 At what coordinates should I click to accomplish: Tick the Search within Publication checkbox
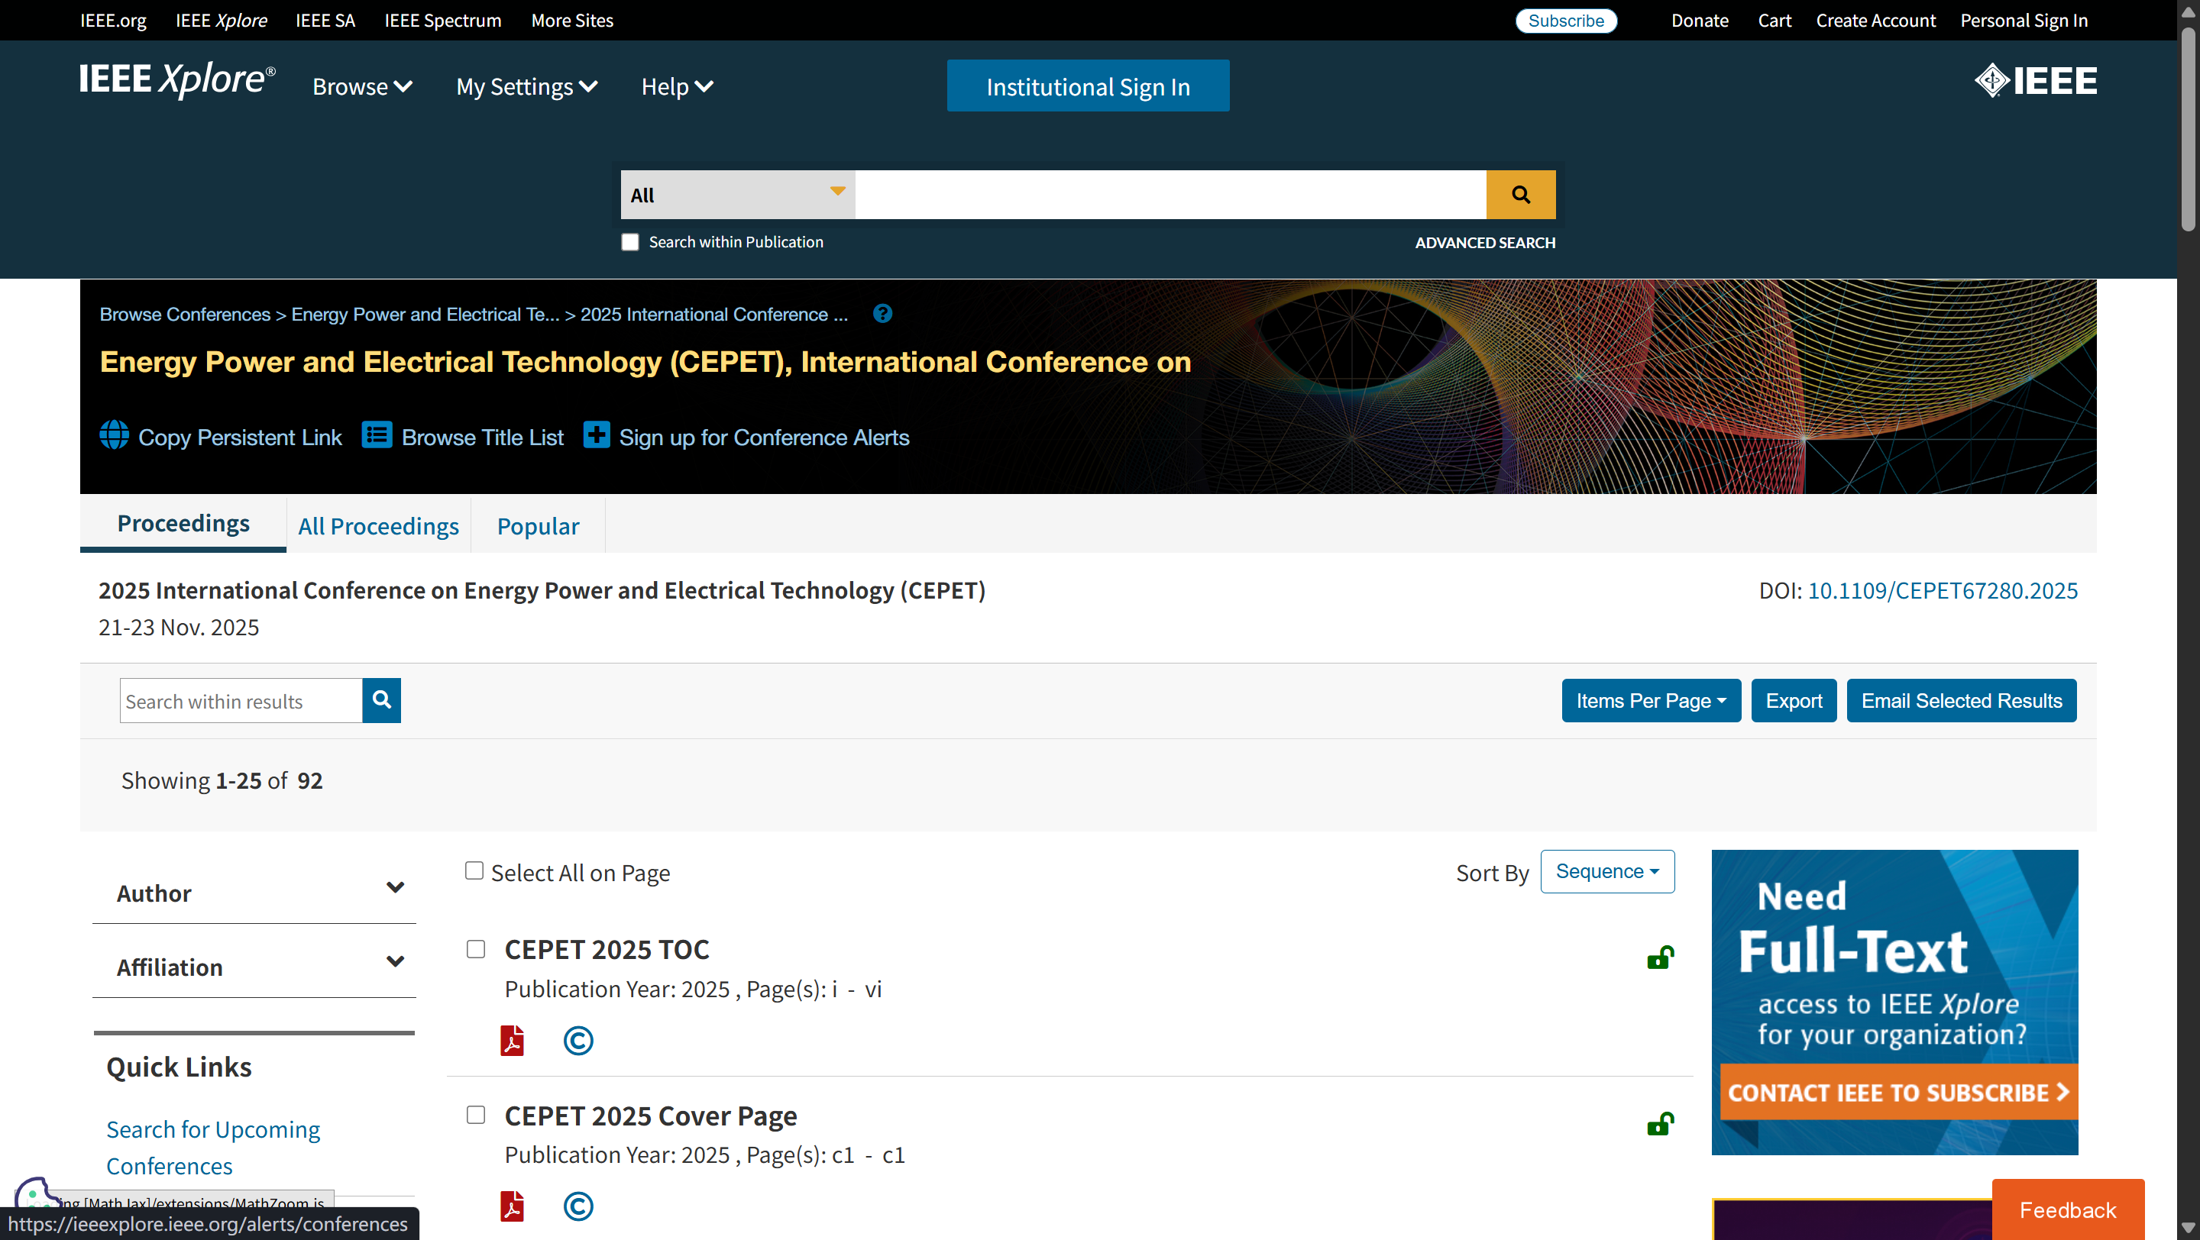pyautogui.click(x=630, y=242)
